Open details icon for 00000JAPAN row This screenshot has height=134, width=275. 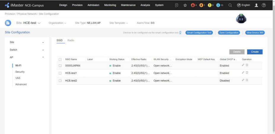point(247,65)
